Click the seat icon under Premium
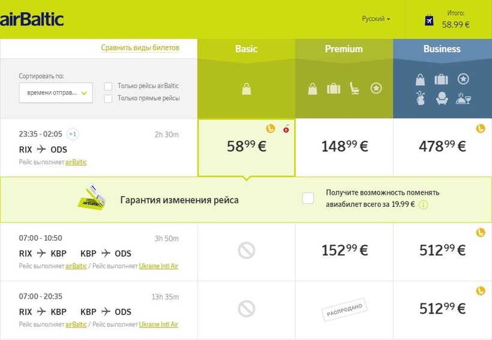492x340 pixels. [354, 89]
